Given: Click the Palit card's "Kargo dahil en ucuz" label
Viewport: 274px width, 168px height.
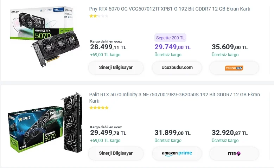Looking at the screenshot, I should click(106, 127).
